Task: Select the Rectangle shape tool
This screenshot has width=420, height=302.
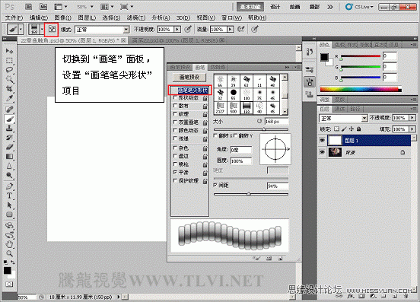Action: coord(9,215)
